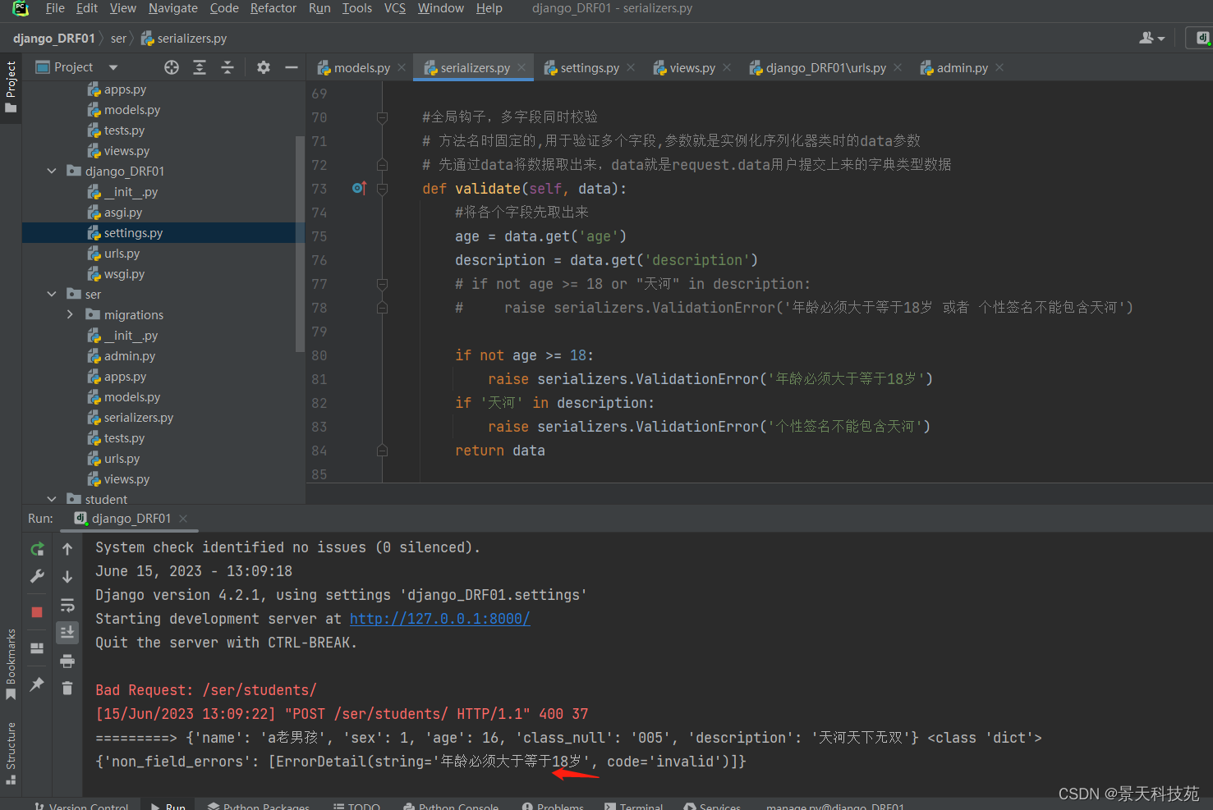
Task: Click serializers.py breadcrumb
Action: click(x=184, y=39)
